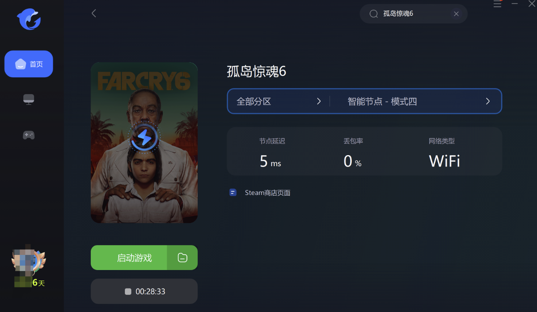Click the 节点延迟 5 ms stat
Image resolution: width=537 pixels, height=312 pixels.
coord(271,153)
